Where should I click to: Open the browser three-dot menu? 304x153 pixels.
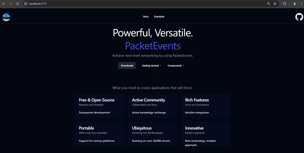point(301,4)
